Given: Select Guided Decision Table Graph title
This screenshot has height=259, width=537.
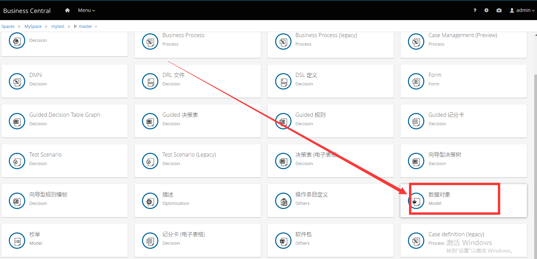Looking at the screenshot, I should (x=65, y=115).
